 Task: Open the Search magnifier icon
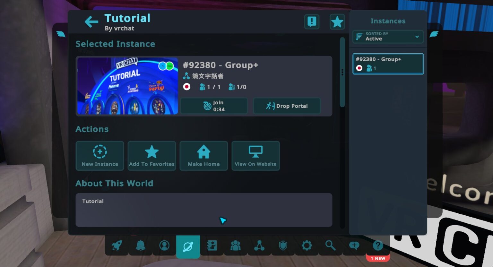coord(330,245)
